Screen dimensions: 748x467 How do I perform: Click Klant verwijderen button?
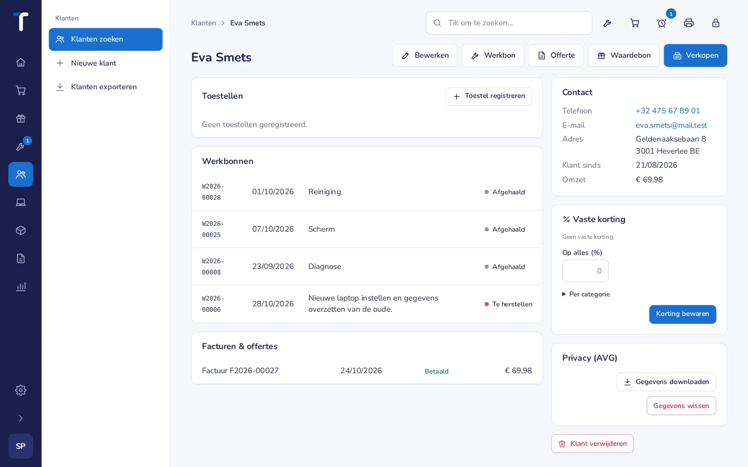click(x=592, y=444)
